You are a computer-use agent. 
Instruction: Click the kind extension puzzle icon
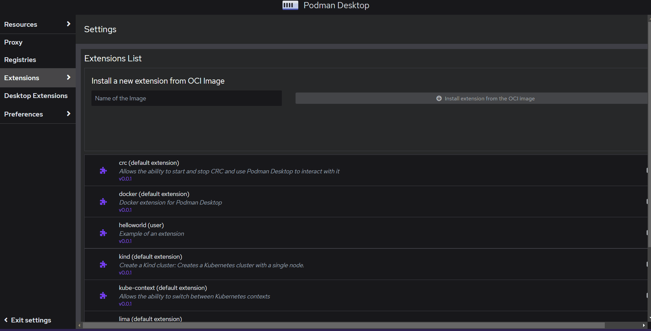(103, 264)
